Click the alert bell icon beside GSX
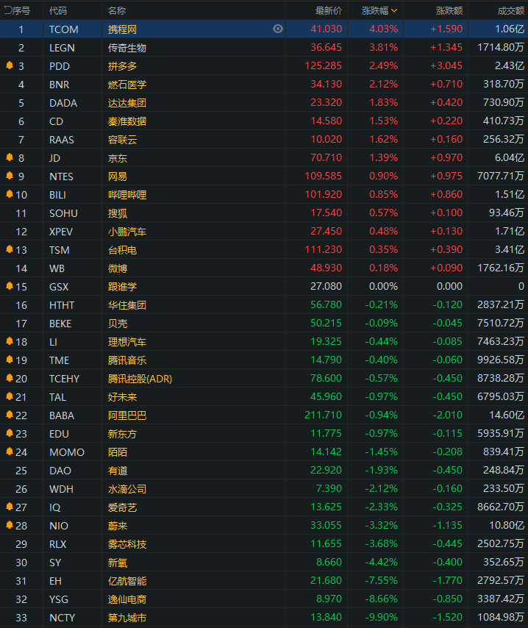This screenshot has width=528, height=628. coord(10,286)
